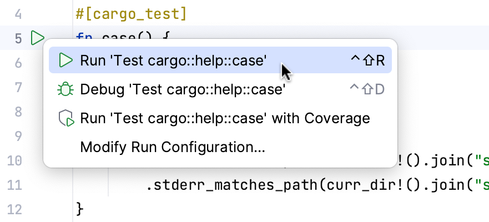Click line number 11 in the gutter

click(x=14, y=185)
